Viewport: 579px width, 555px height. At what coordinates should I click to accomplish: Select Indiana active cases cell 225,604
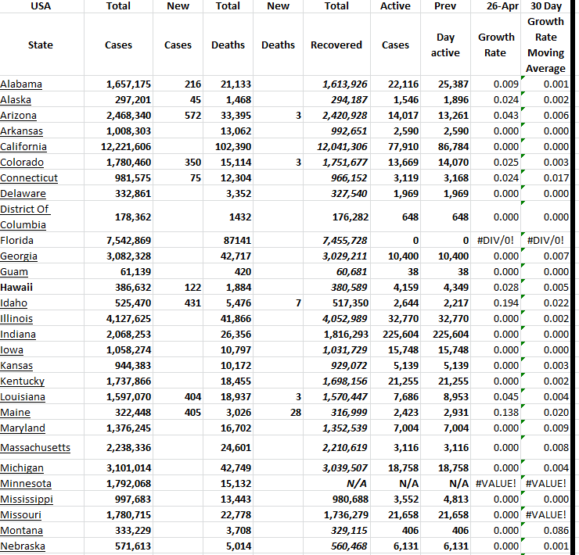coord(399,335)
